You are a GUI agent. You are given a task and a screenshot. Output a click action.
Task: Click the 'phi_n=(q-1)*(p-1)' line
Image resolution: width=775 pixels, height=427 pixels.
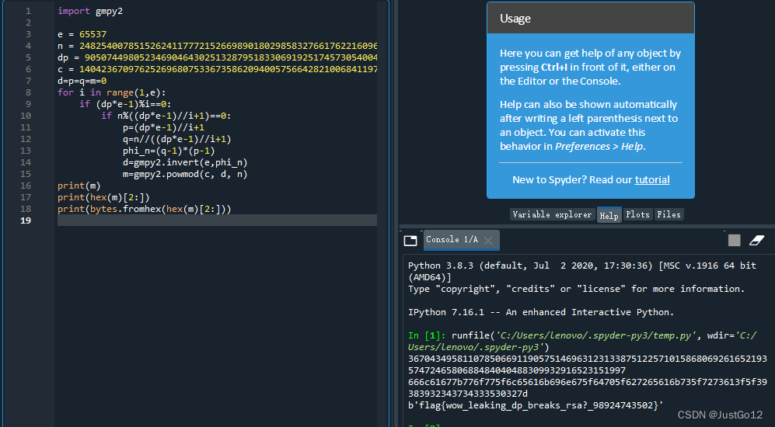click(x=169, y=151)
